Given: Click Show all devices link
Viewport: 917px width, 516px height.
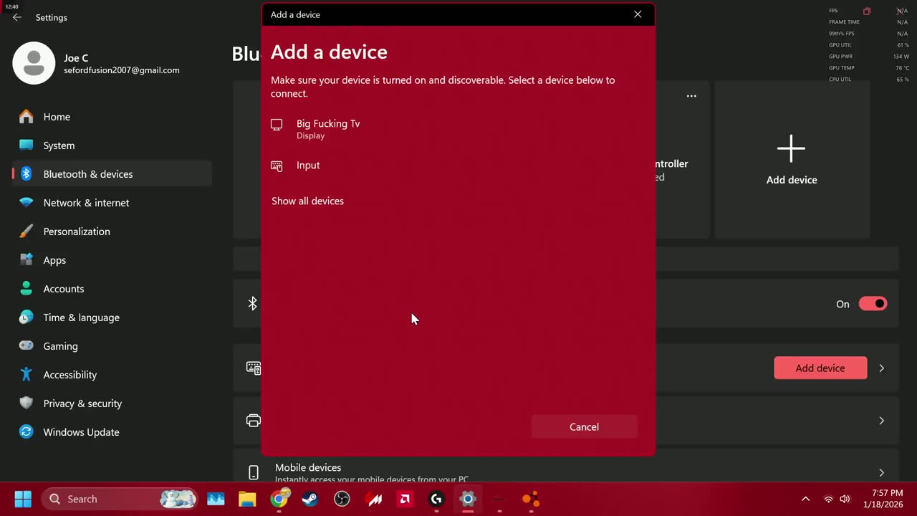Looking at the screenshot, I should [x=307, y=201].
